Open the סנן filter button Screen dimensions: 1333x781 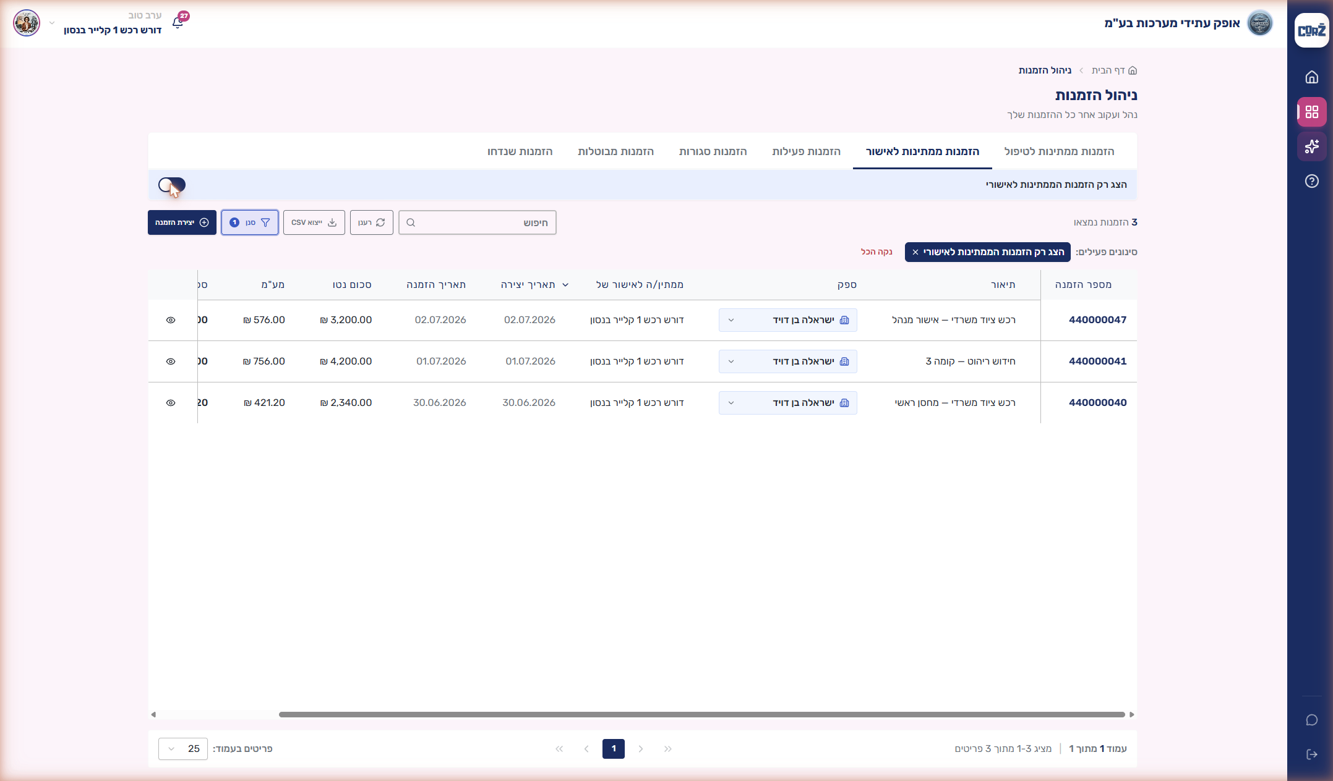click(x=250, y=222)
